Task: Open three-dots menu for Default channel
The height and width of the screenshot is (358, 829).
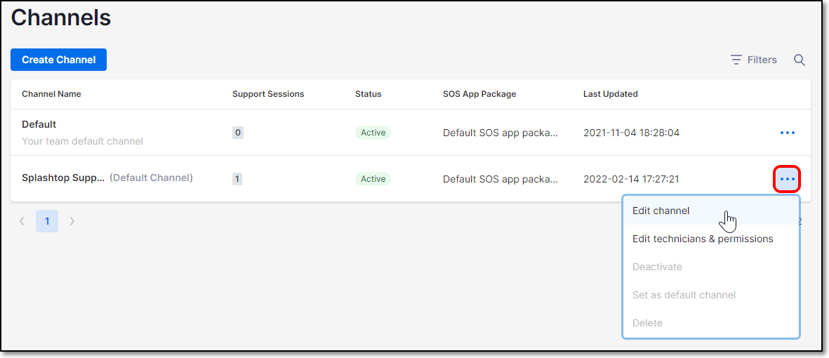Action: [787, 133]
